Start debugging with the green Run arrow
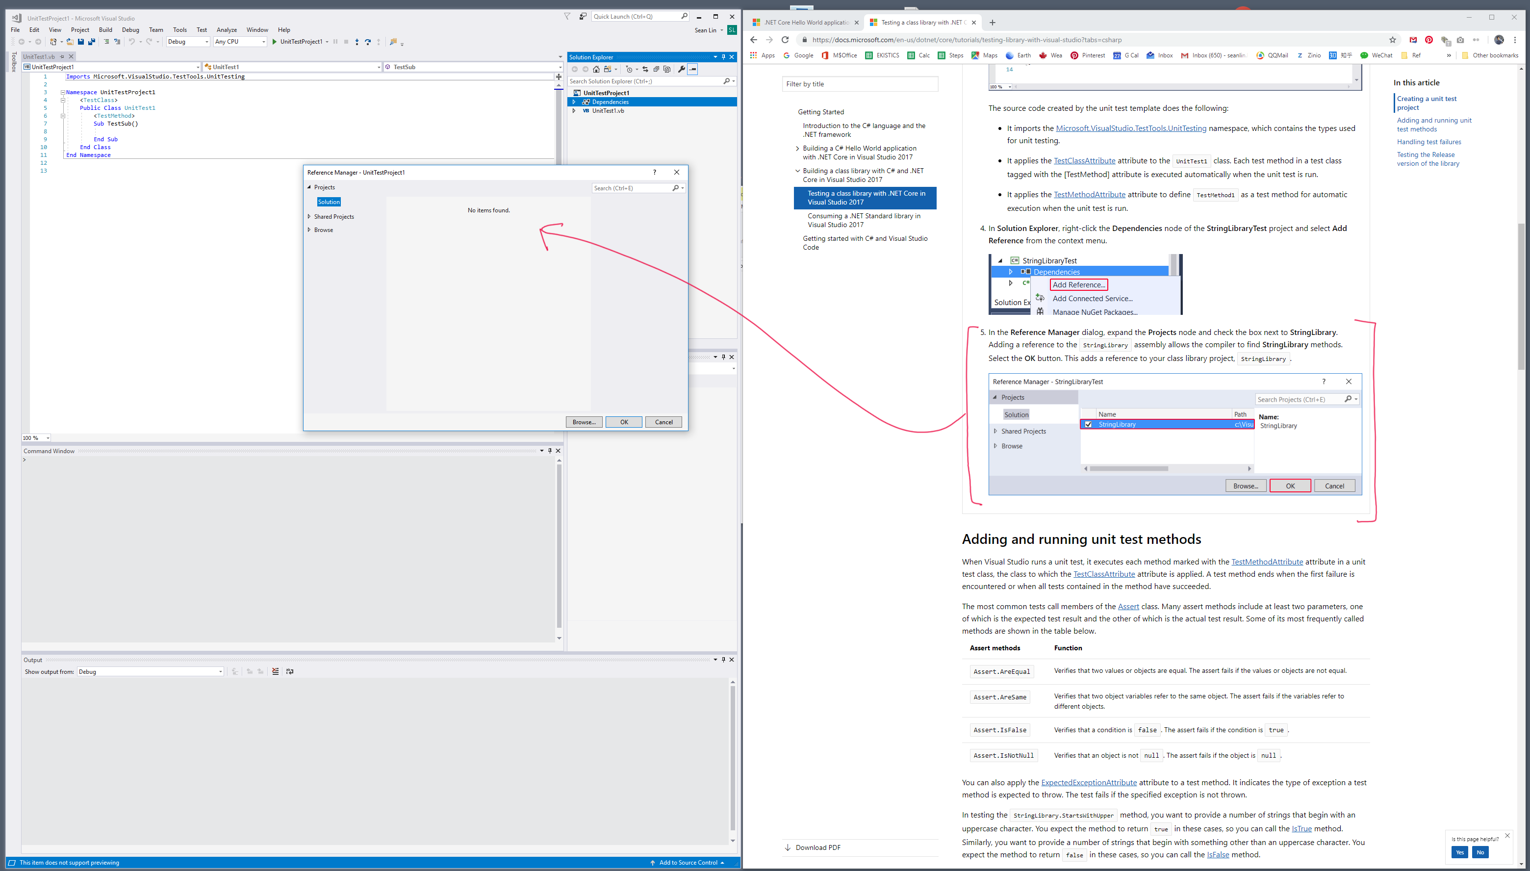The width and height of the screenshot is (1530, 871). 274,42
